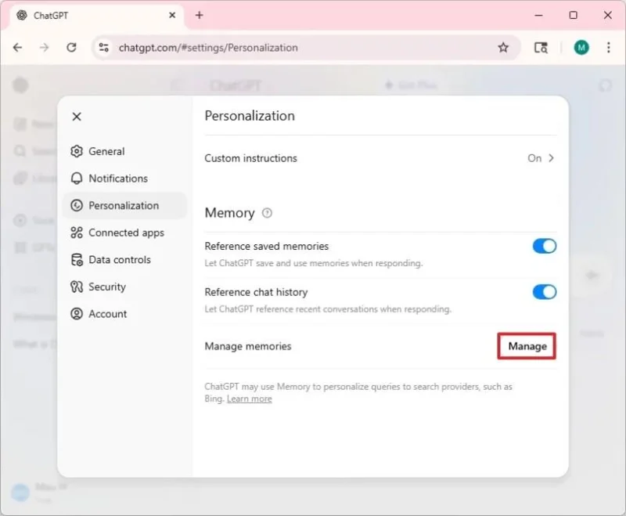Click the Memory help info icon
This screenshot has width=626, height=516.
(x=267, y=213)
